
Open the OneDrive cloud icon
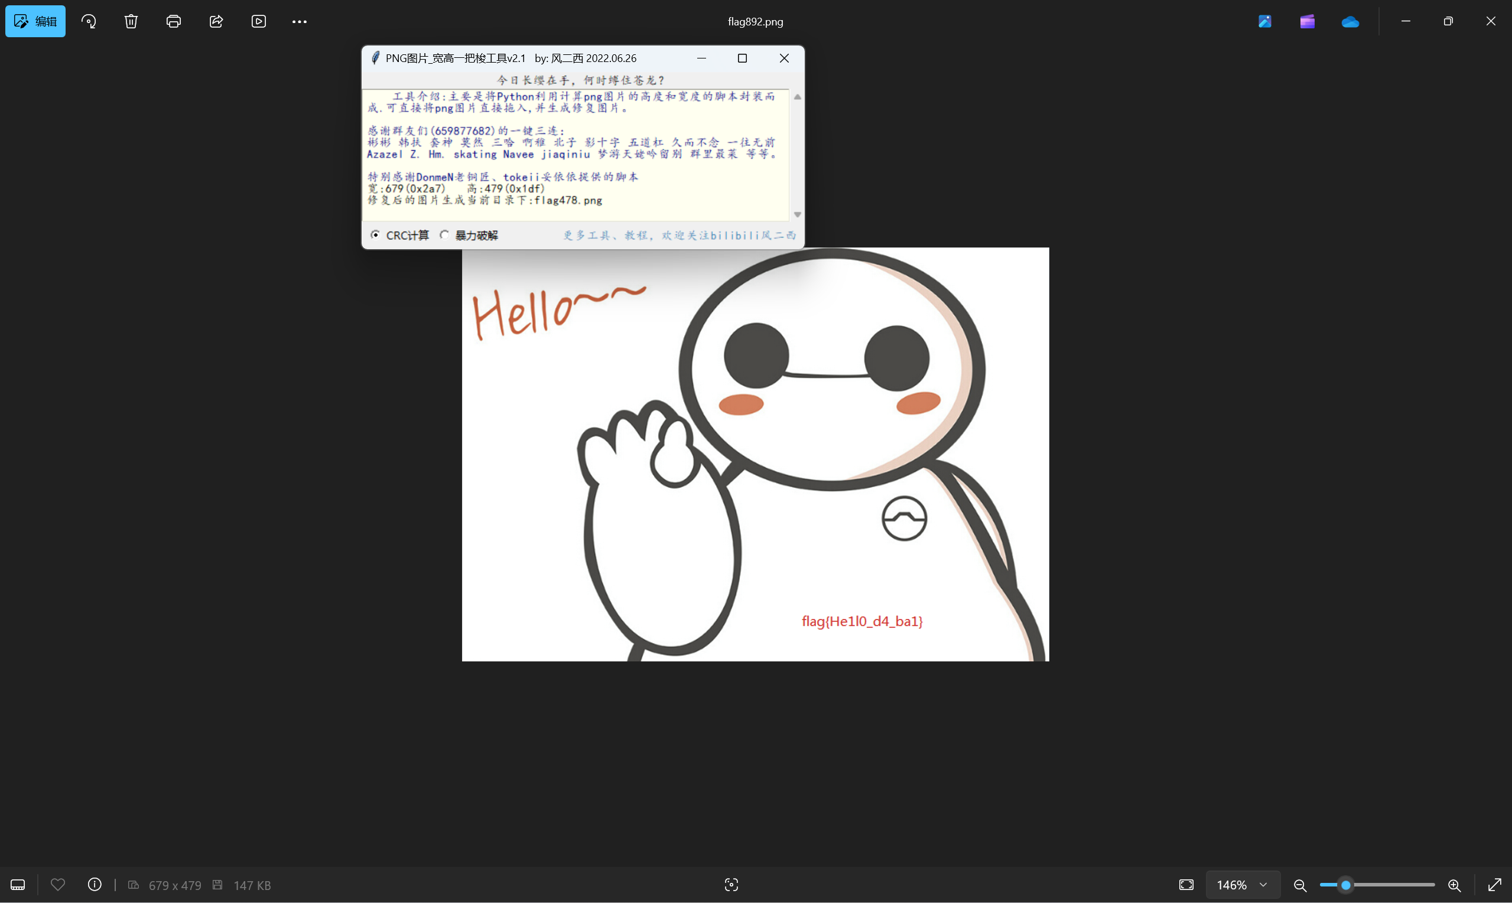tap(1350, 21)
